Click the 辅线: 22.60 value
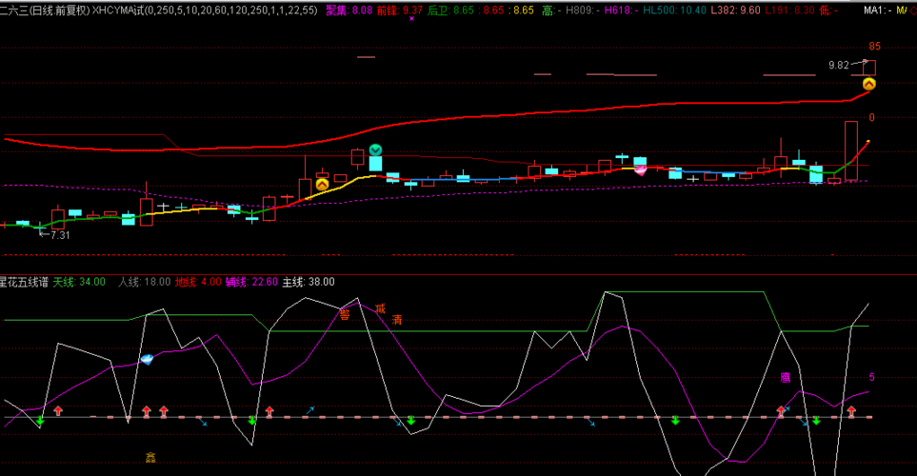 coord(251,282)
